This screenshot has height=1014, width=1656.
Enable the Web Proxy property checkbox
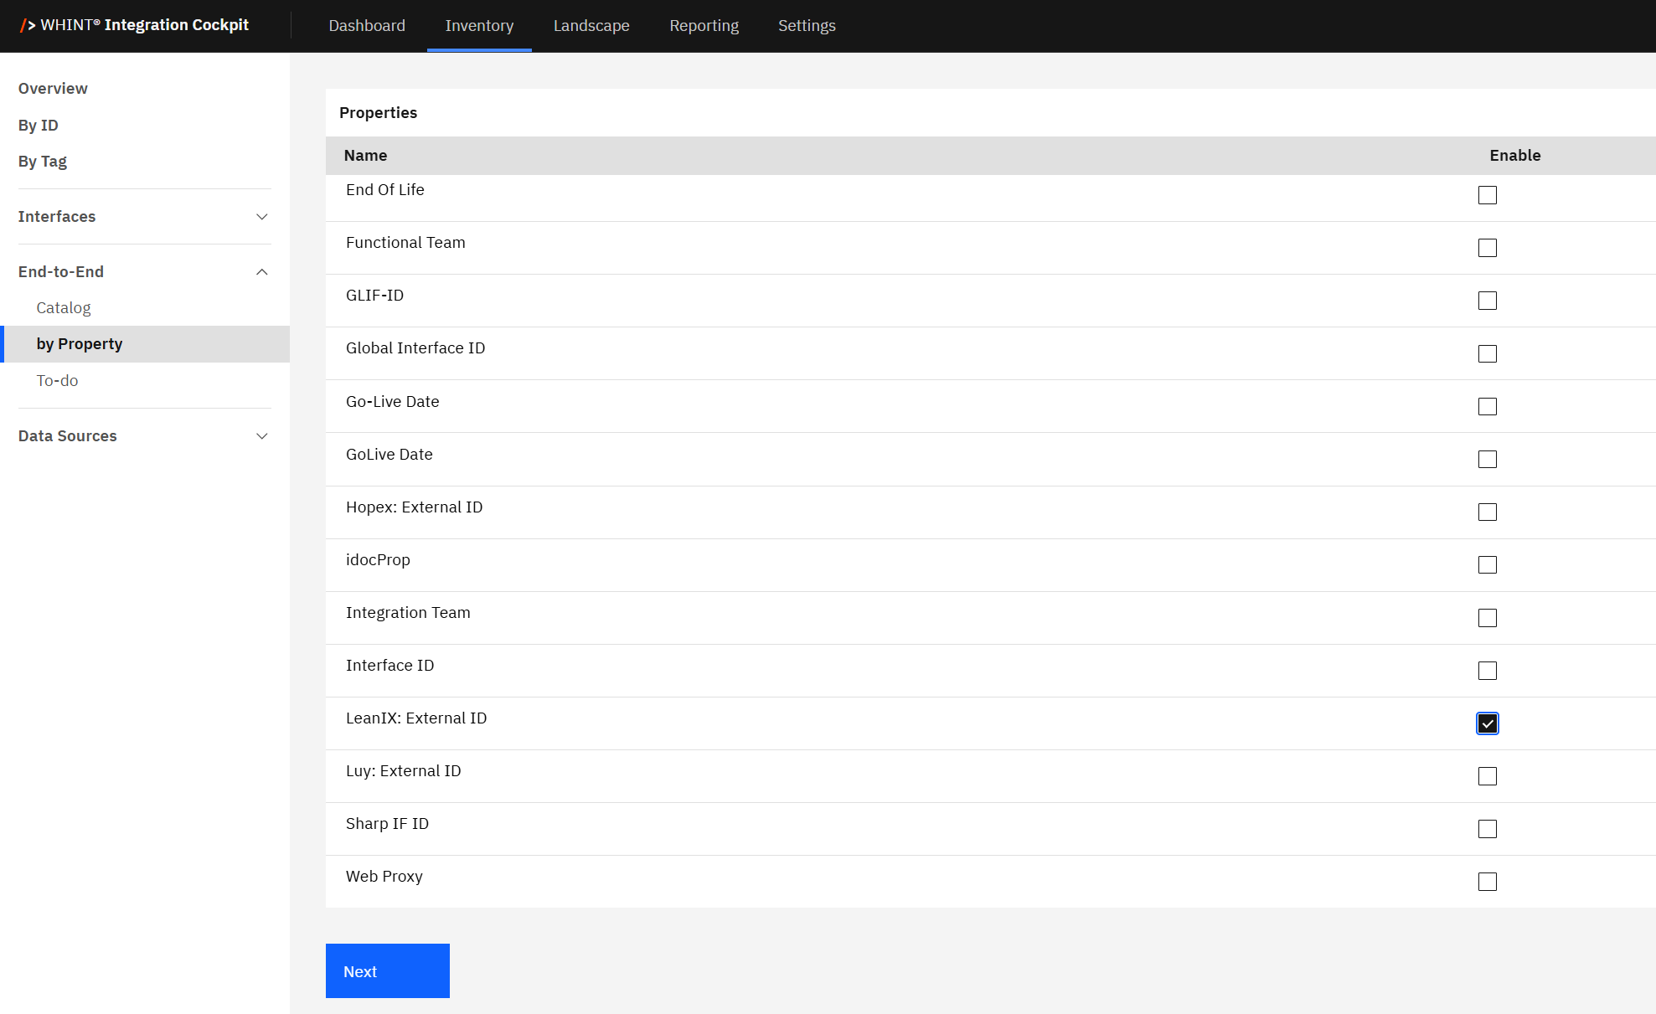(x=1487, y=882)
